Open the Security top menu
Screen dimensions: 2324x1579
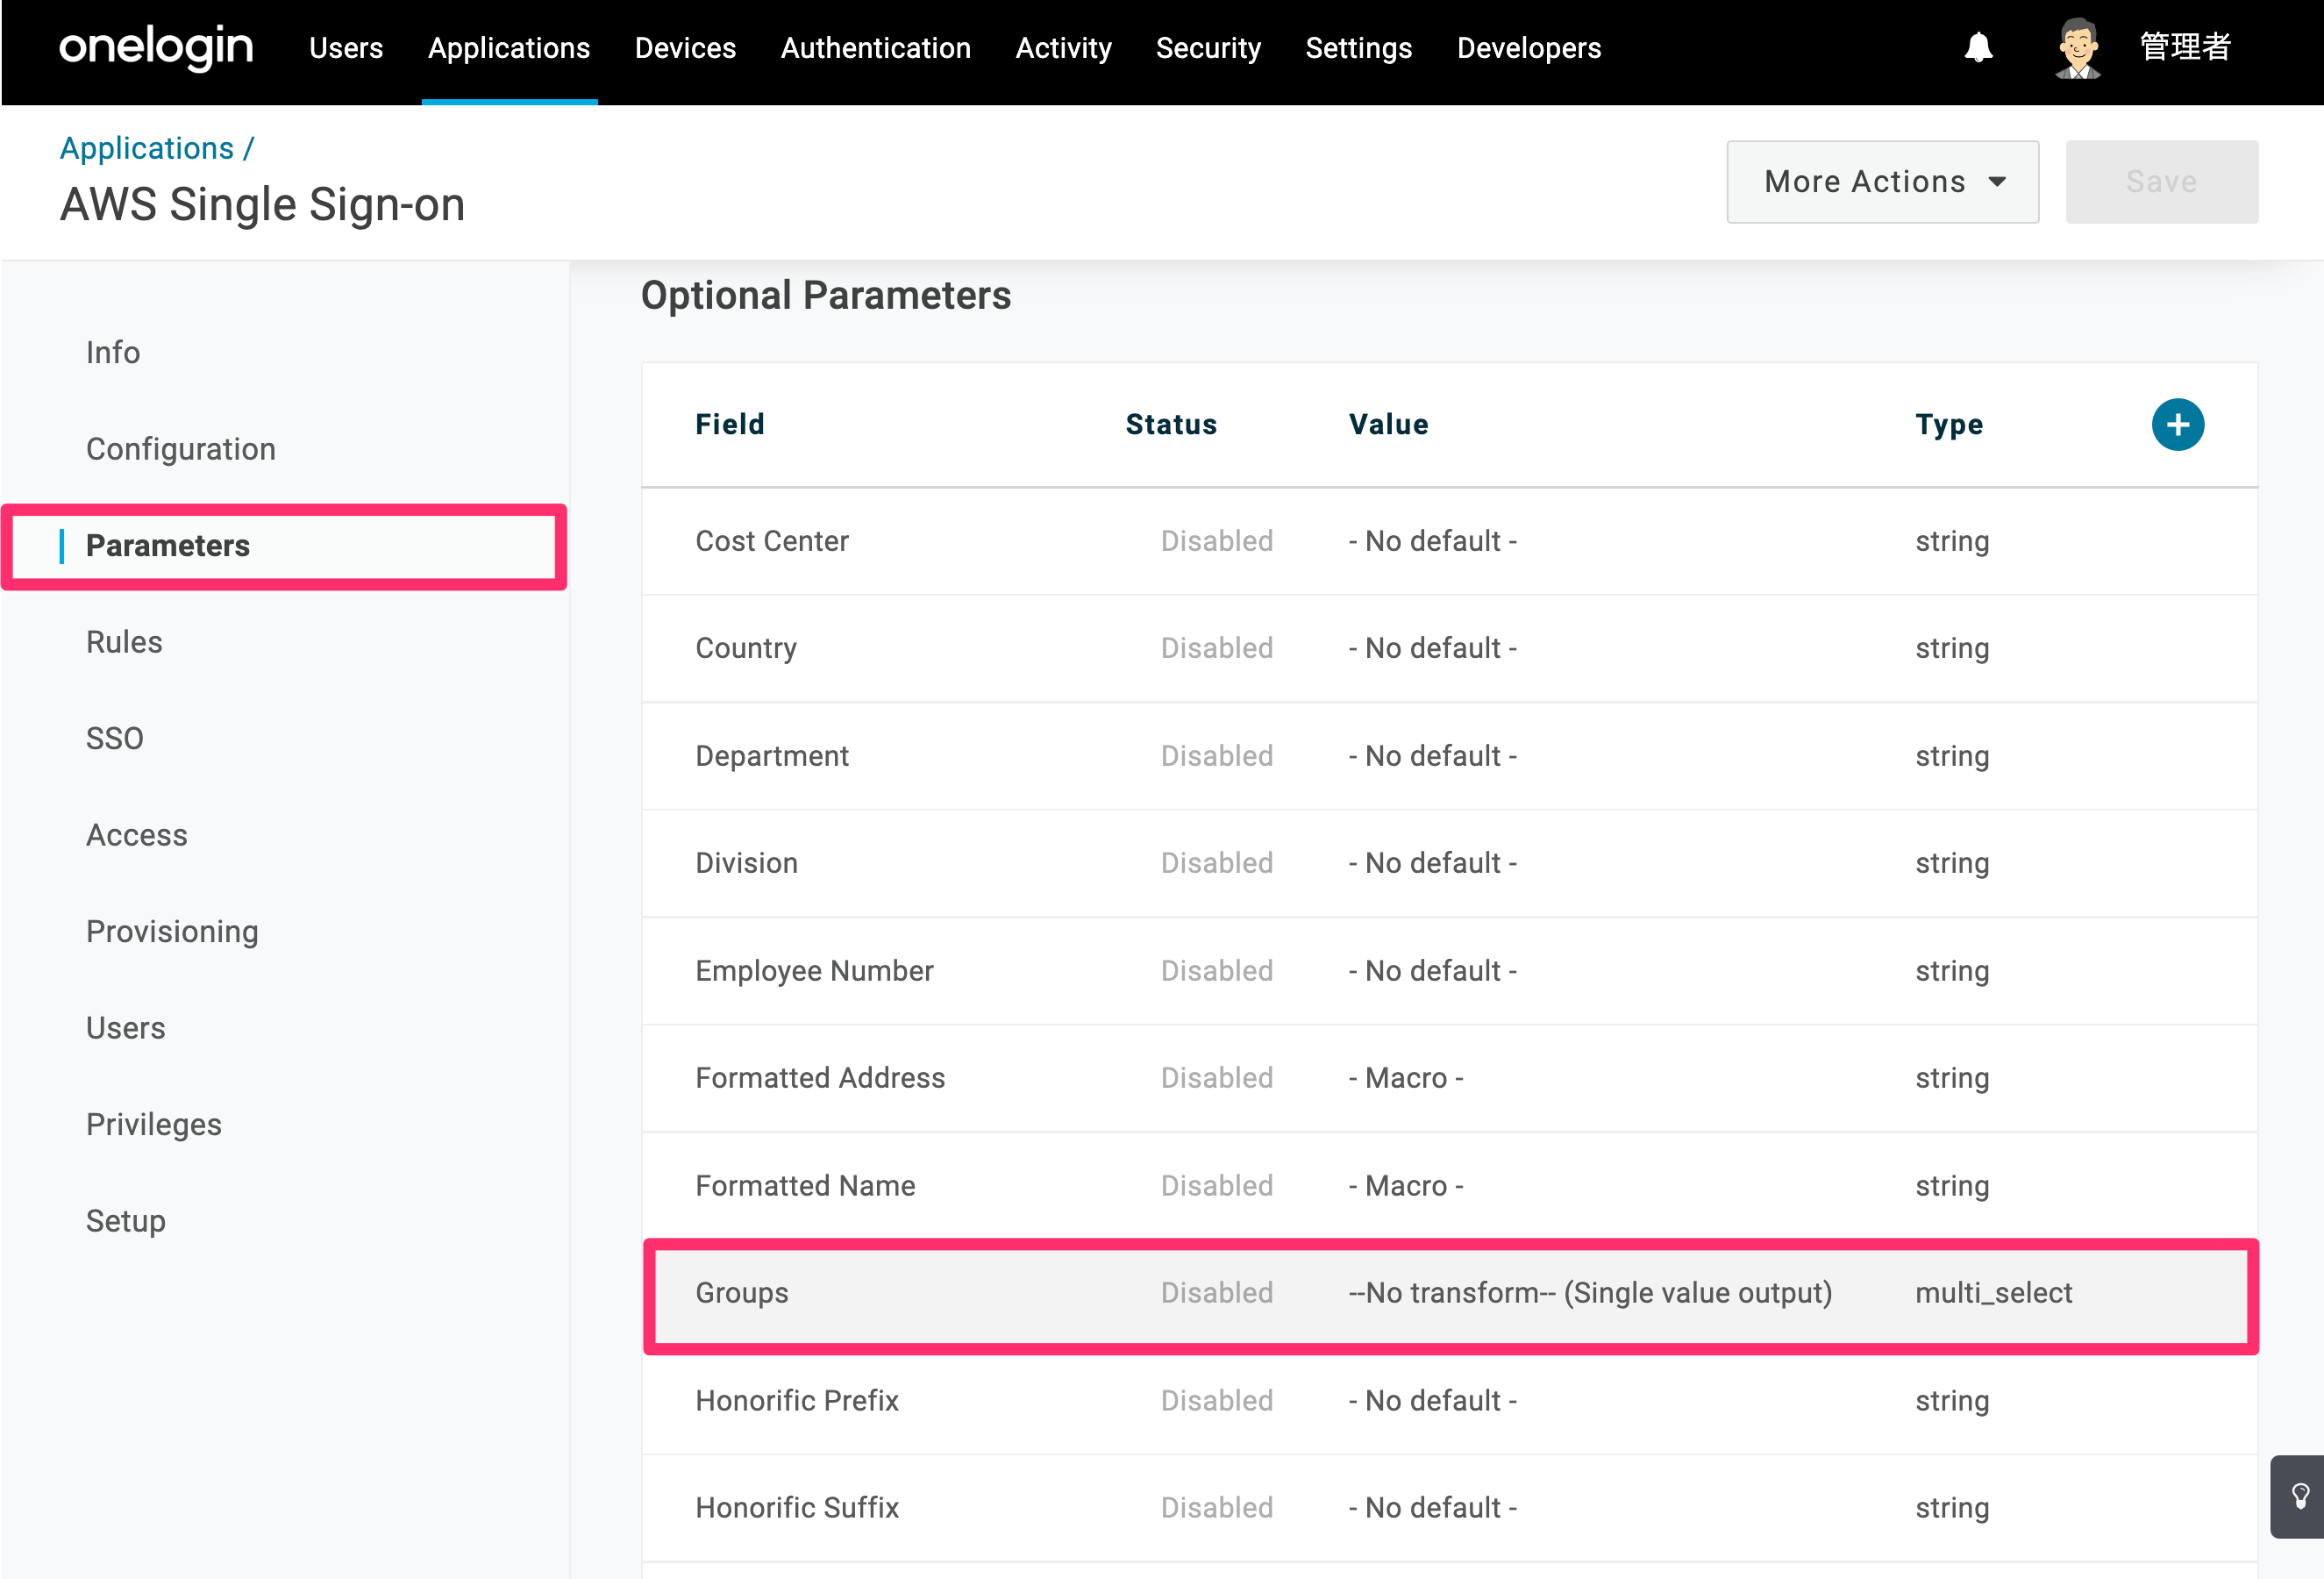tap(1208, 47)
